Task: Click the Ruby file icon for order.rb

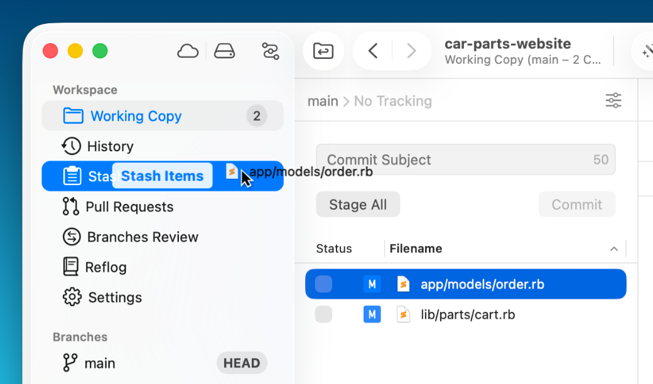Action: [403, 284]
